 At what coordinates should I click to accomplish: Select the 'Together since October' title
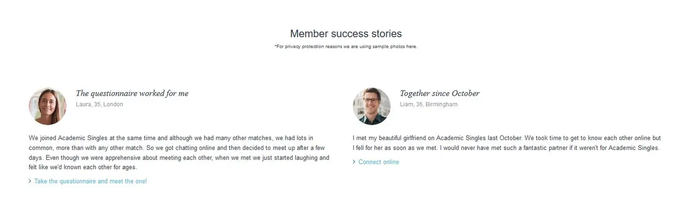point(440,93)
